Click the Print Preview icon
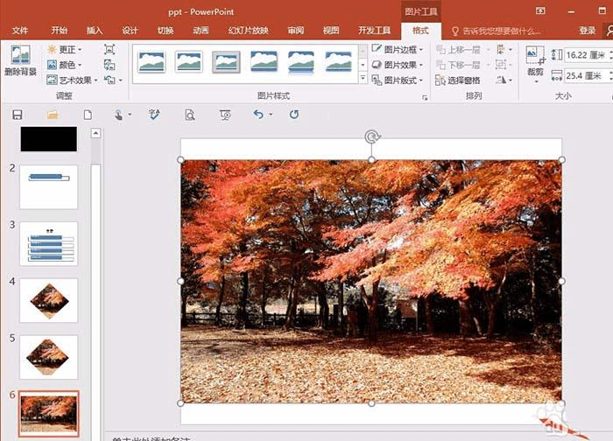 pos(190,115)
